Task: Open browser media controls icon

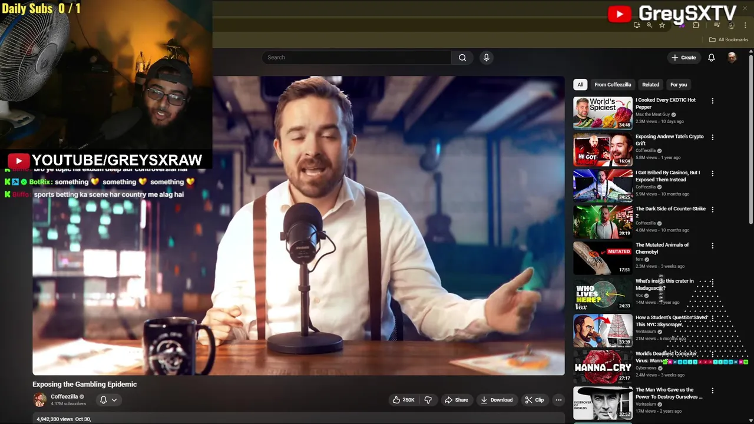Action: click(x=717, y=25)
